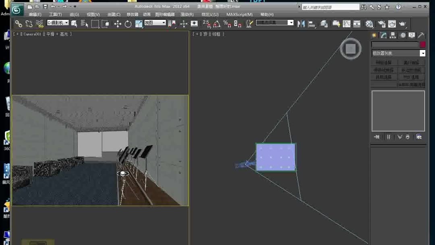This screenshot has height=245, width=435.
Task: Select the Select and Link tool
Action: pos(19,23)
